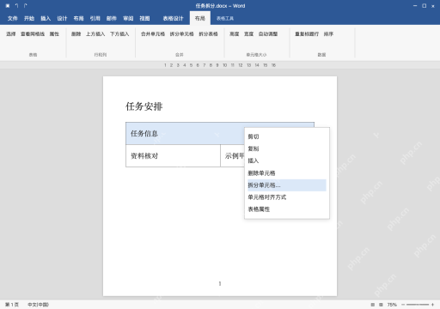The image size is (440, 309).
Task: Choose 删除单元格 from context menu
Action: point(287,173)
